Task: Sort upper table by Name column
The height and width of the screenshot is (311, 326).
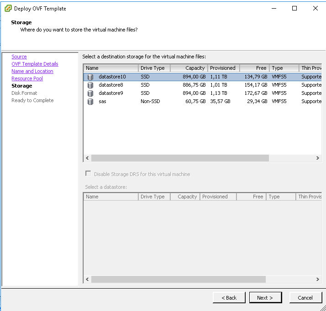Action: 111,68
